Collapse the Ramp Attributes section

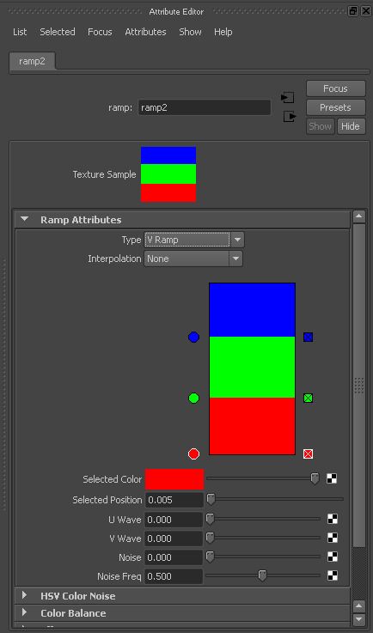tap(25, 219)
